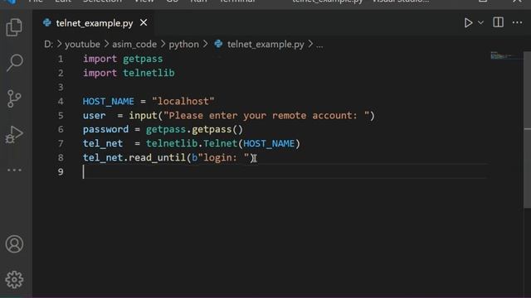Click telnetlib on line 2
The width and height of the screenshot is (531, 298).
coord(149,73)
